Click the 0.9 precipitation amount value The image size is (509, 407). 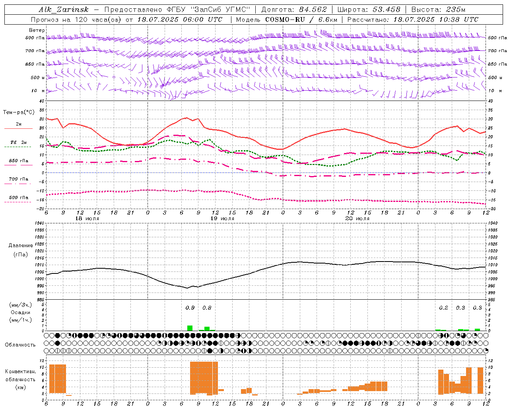(190, 308)
